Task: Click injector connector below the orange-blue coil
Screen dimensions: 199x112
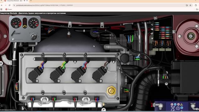Action: point(32,99)
